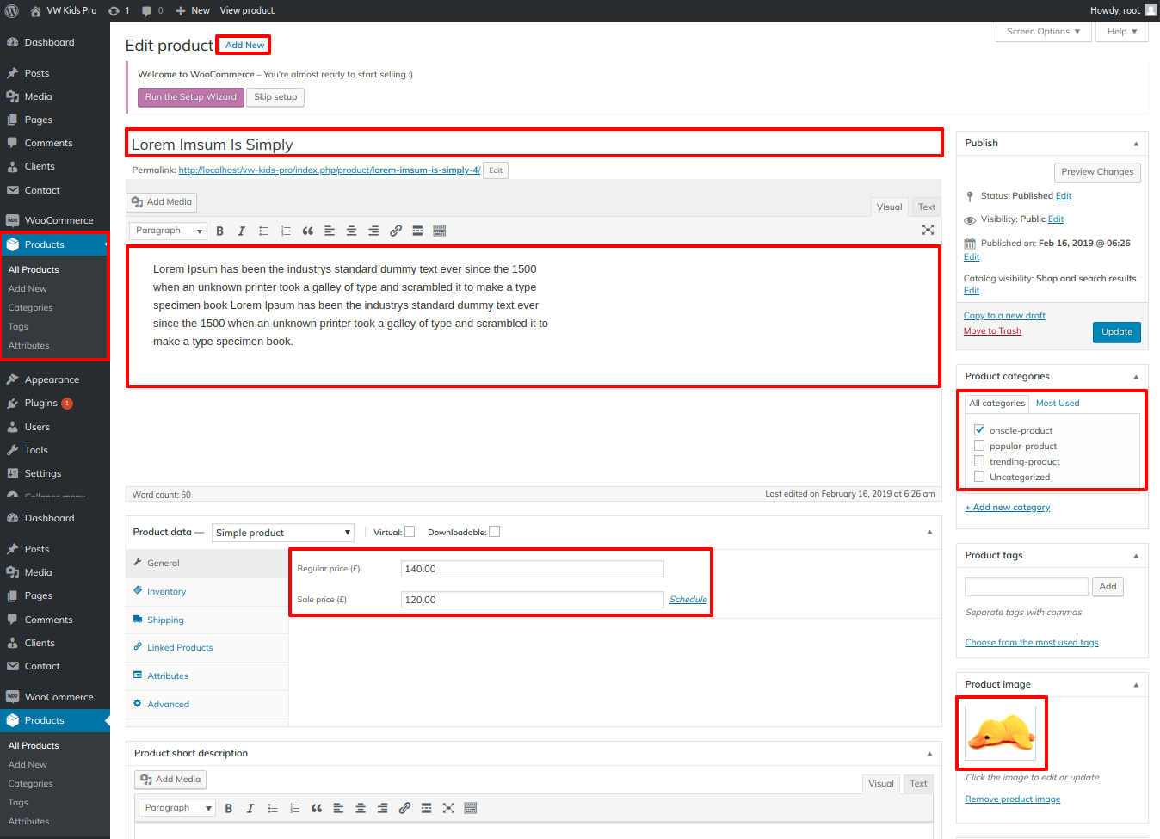The height and width of the screenshot is (839, 1160).
Task: Switch to the Inventory product data tab
Action: [166, 592]
